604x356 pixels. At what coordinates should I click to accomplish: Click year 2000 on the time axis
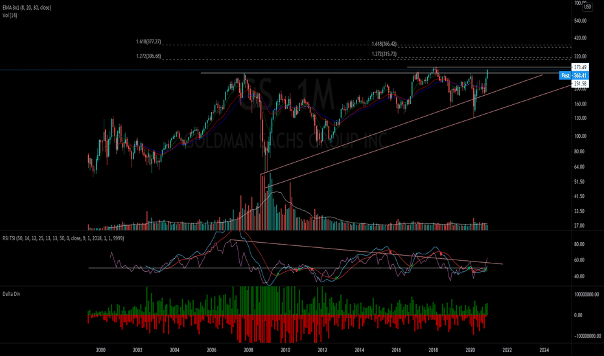100,350
